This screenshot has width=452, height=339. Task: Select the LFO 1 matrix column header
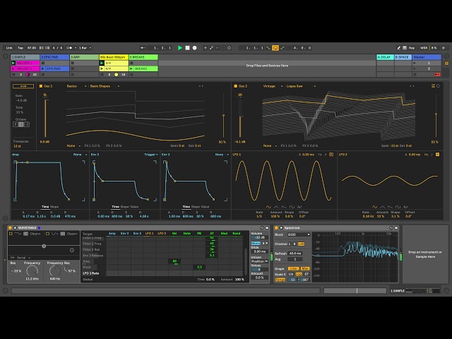149,233
